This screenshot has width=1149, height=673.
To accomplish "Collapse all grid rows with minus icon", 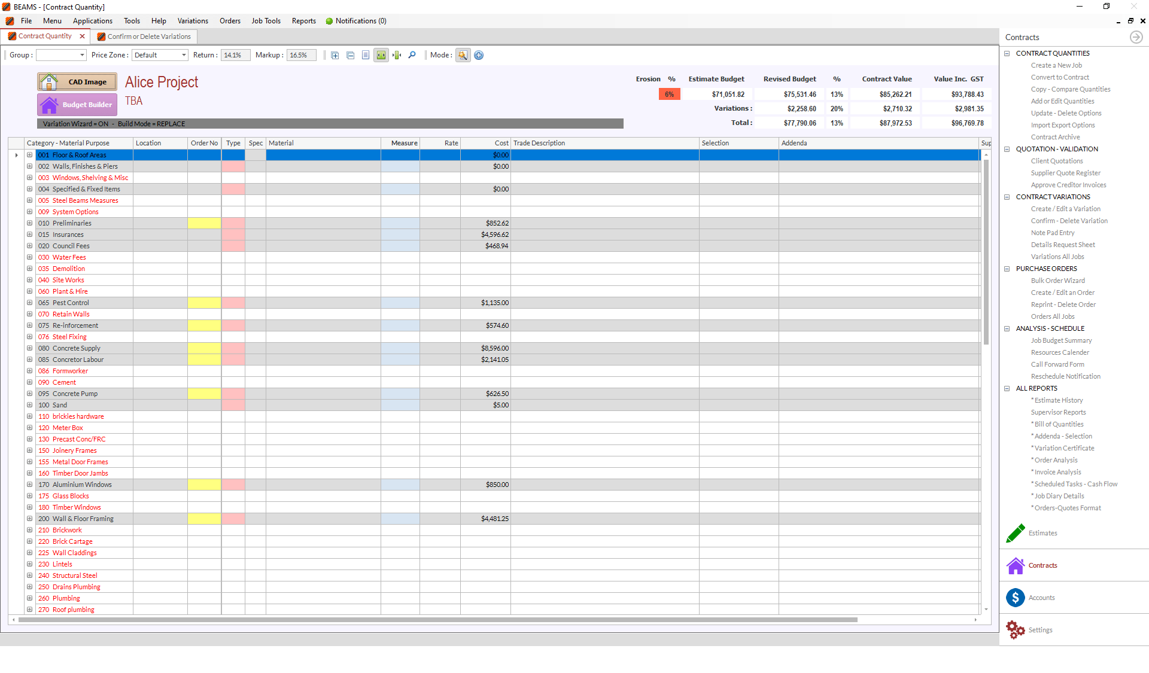I will coord(351,55).
